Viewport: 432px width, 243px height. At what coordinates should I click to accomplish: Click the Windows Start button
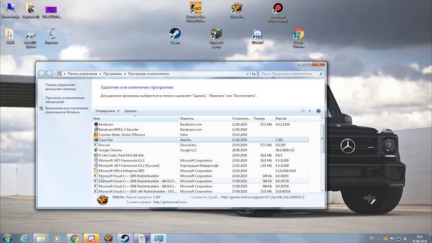(7, 238)
